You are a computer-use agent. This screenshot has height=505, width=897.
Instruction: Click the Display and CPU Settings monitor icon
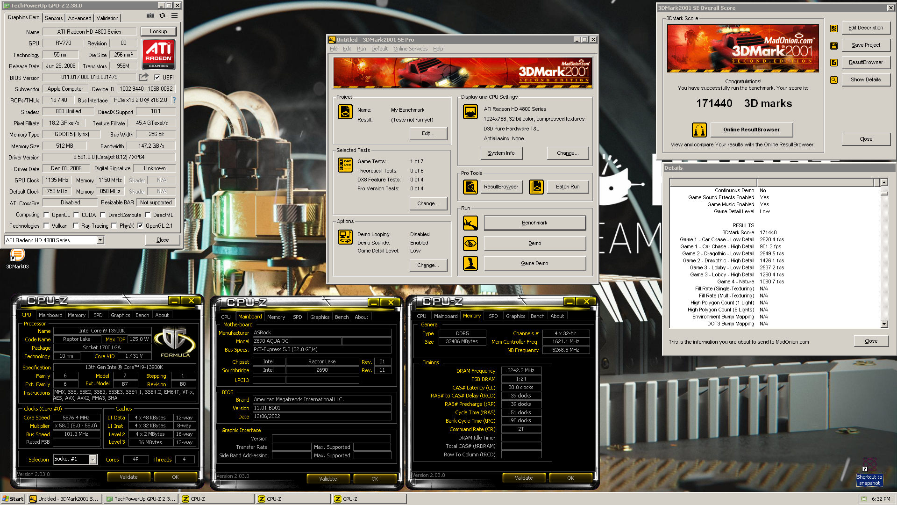coord(470,112)
